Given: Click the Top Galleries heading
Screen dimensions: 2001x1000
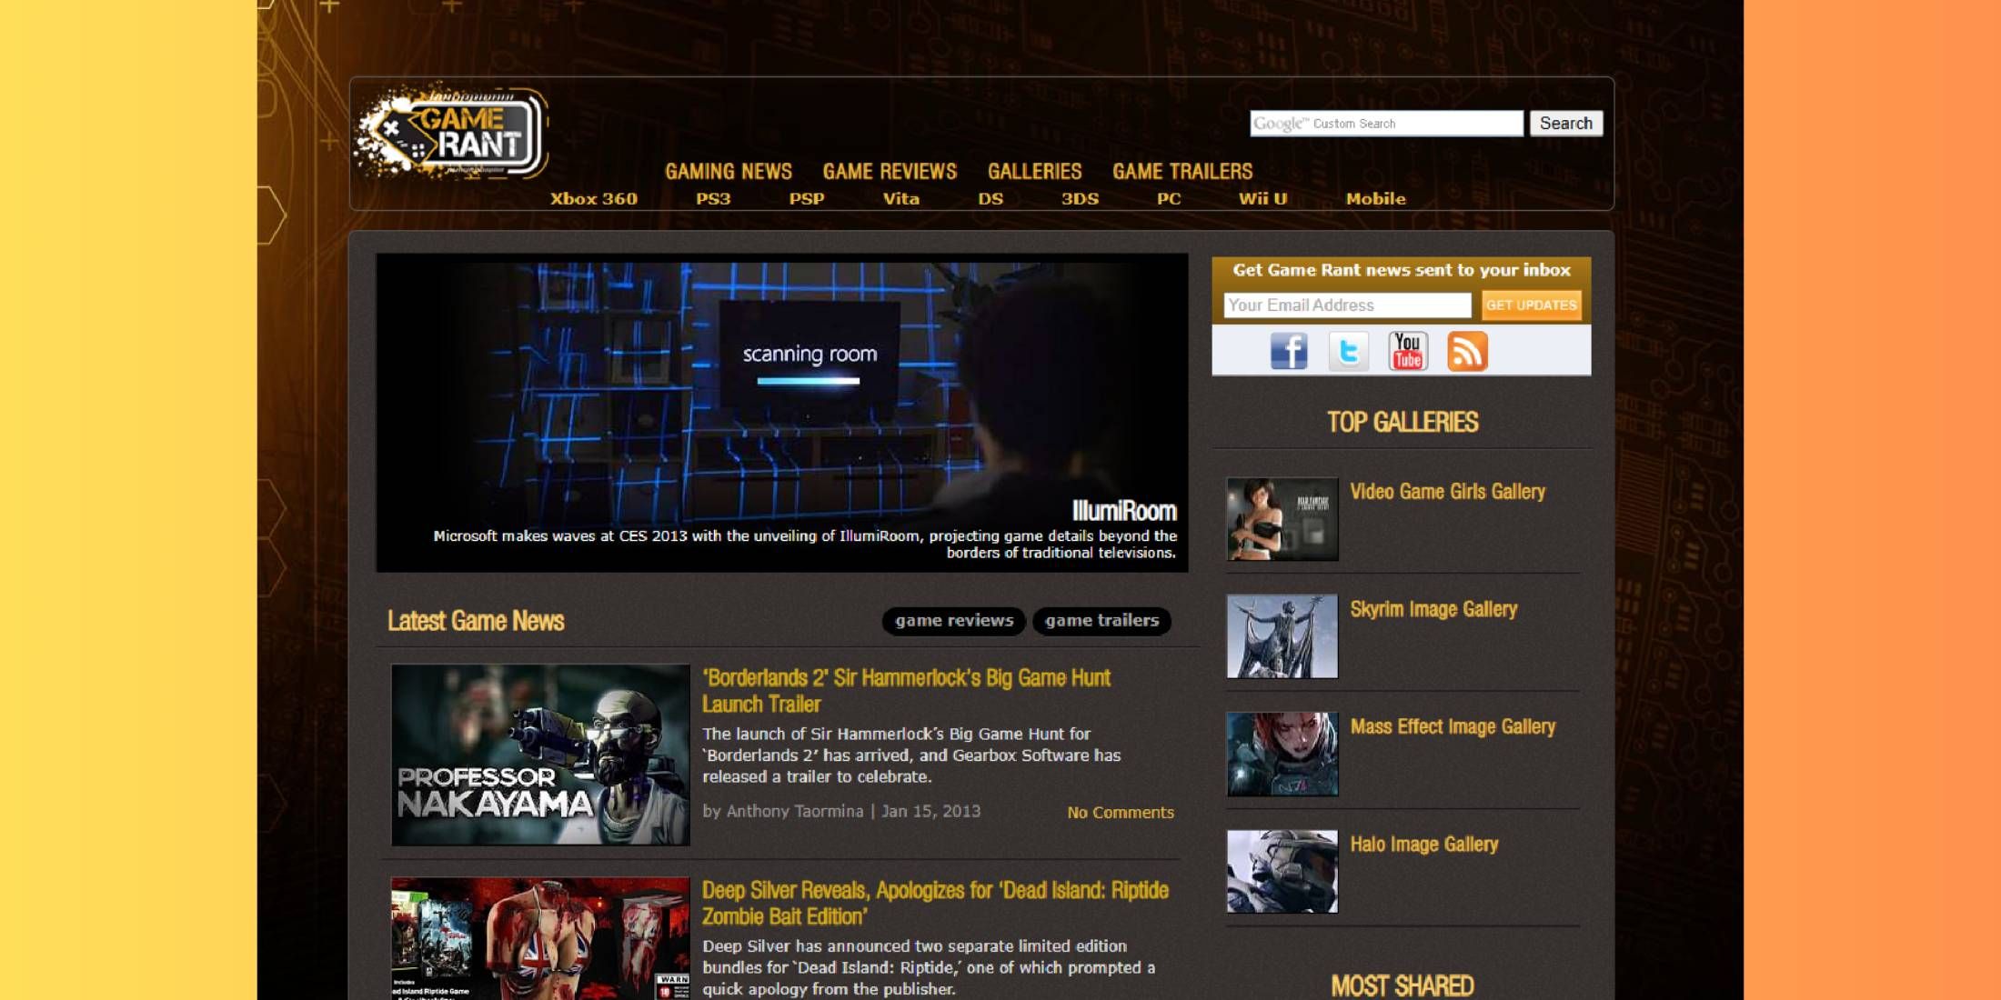Looking at the screenshot, I should pyautogui.click(x=1403, y=422).
